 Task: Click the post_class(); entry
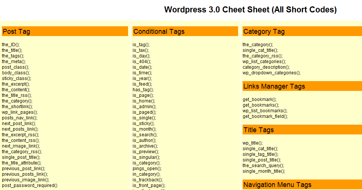[x=15, y=67]
